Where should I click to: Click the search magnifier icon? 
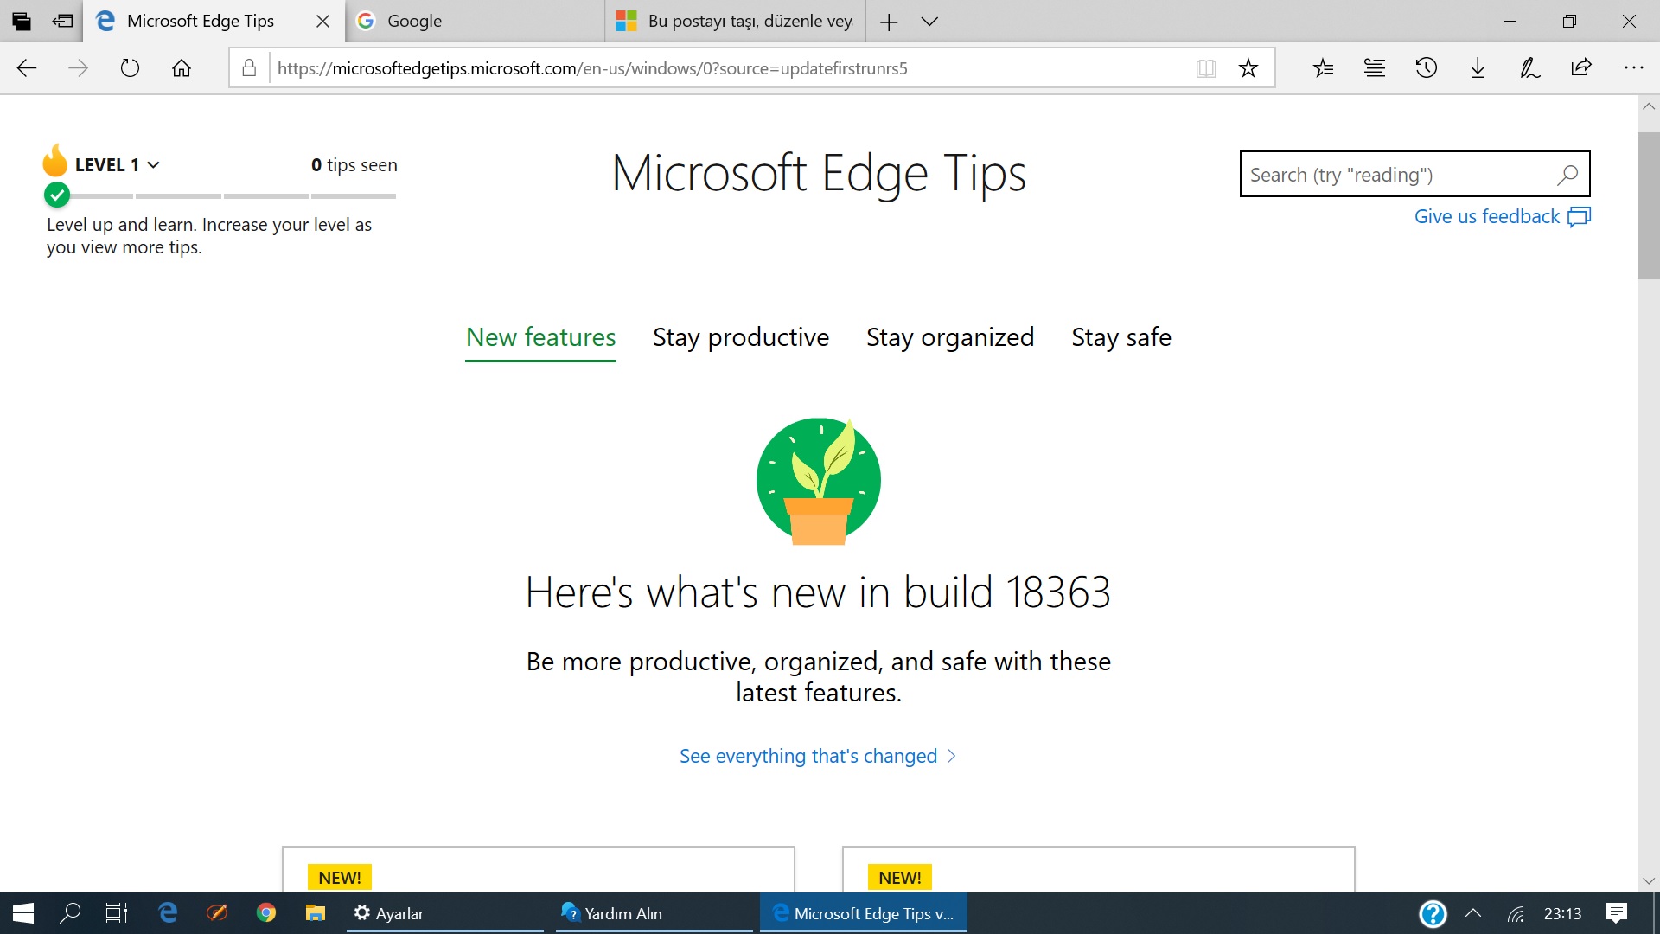pyautogui.click(x=1567, y=175)
